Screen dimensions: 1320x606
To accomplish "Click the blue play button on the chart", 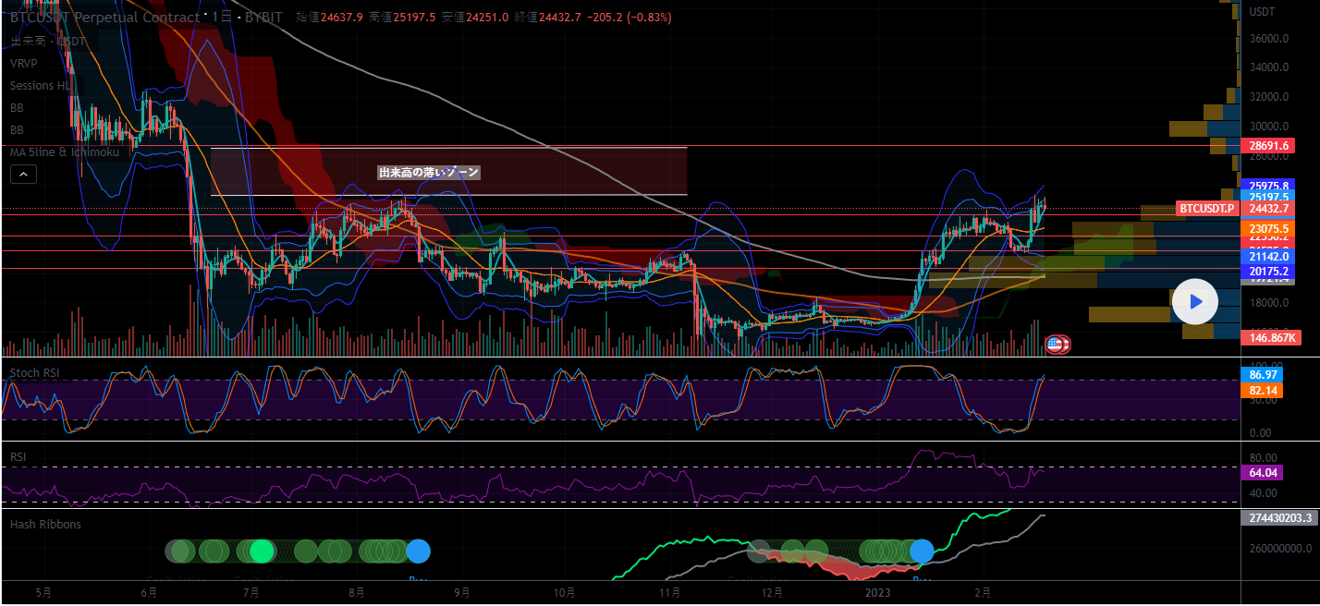I will (x=1194, y=301).
